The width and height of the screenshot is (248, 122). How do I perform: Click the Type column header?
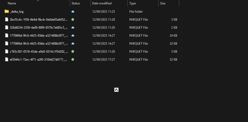133,3
